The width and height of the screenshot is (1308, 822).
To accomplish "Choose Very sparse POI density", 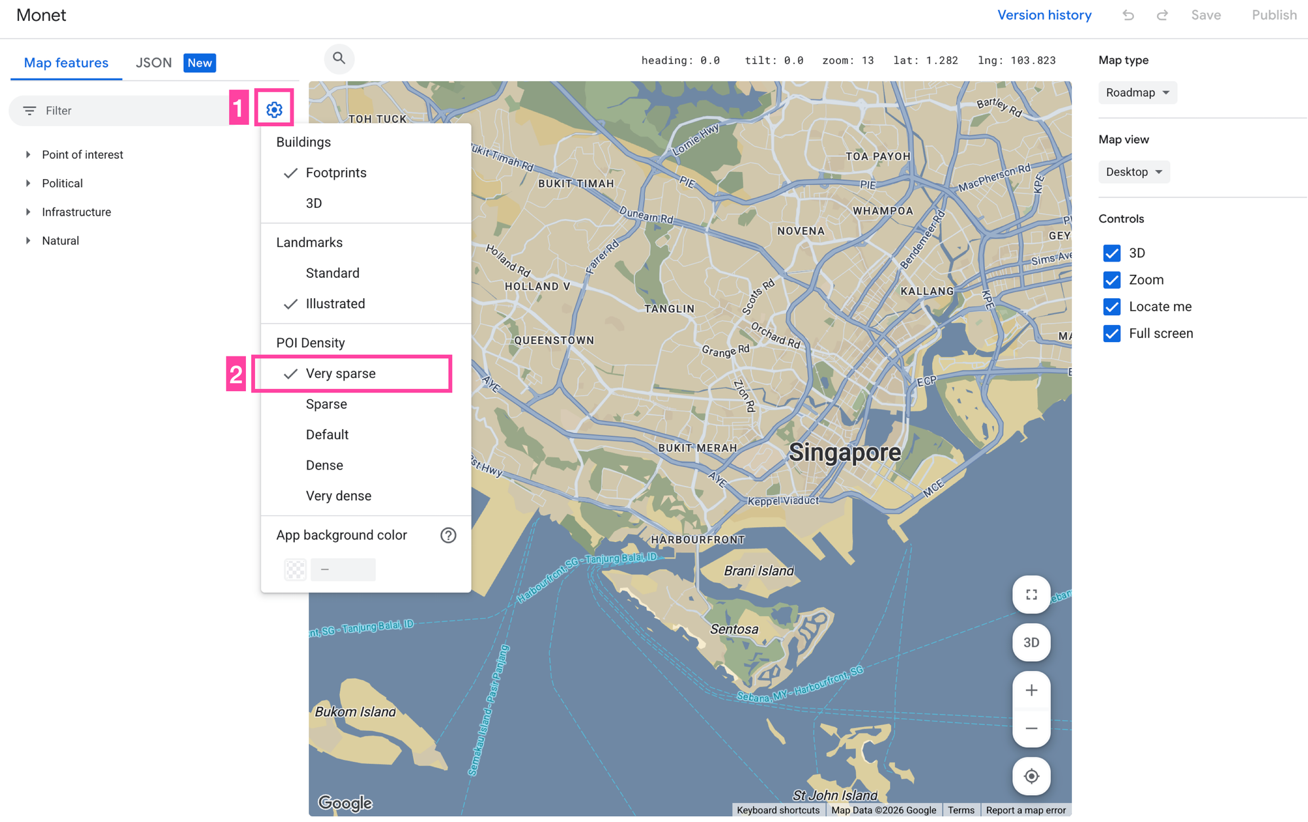I will [366, 373].
